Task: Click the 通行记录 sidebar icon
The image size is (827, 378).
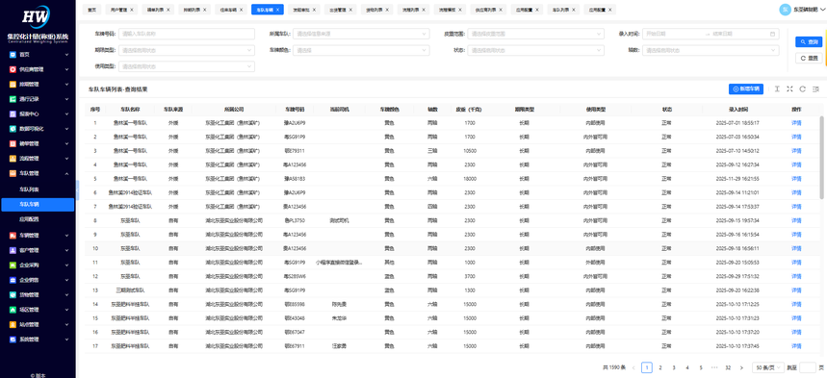Action: 13,98
